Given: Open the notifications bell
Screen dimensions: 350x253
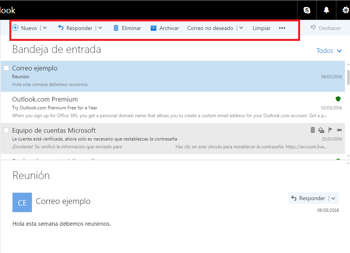Looking at the screenshot, I should coord(326,10).
